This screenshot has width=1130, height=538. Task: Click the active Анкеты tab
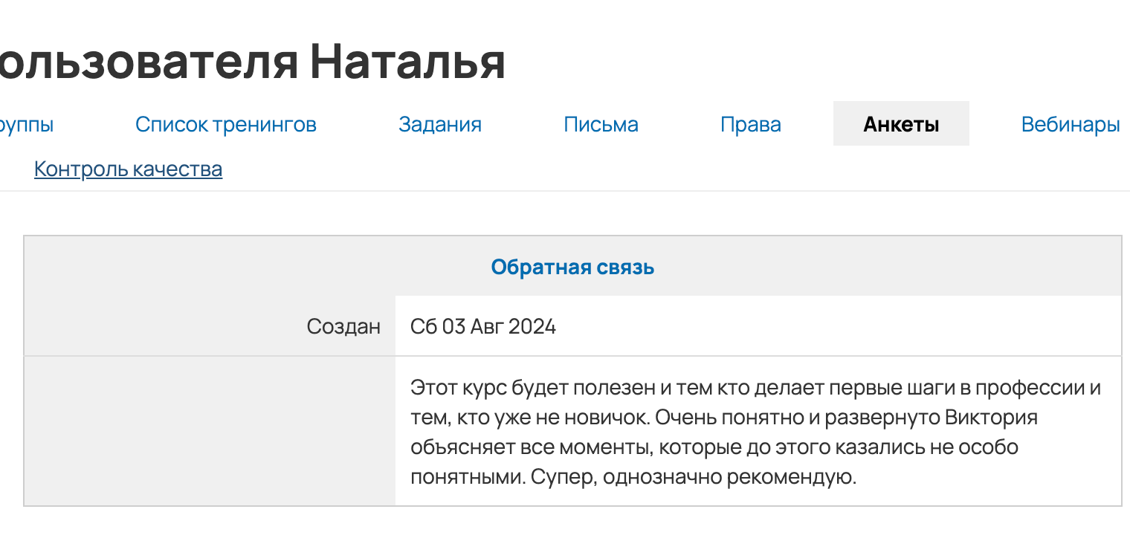[x=900, y=123]
